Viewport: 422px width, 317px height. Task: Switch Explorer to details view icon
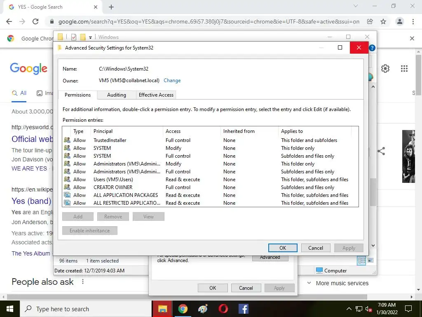tap(361, 260)
